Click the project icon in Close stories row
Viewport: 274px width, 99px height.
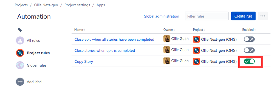196,50
